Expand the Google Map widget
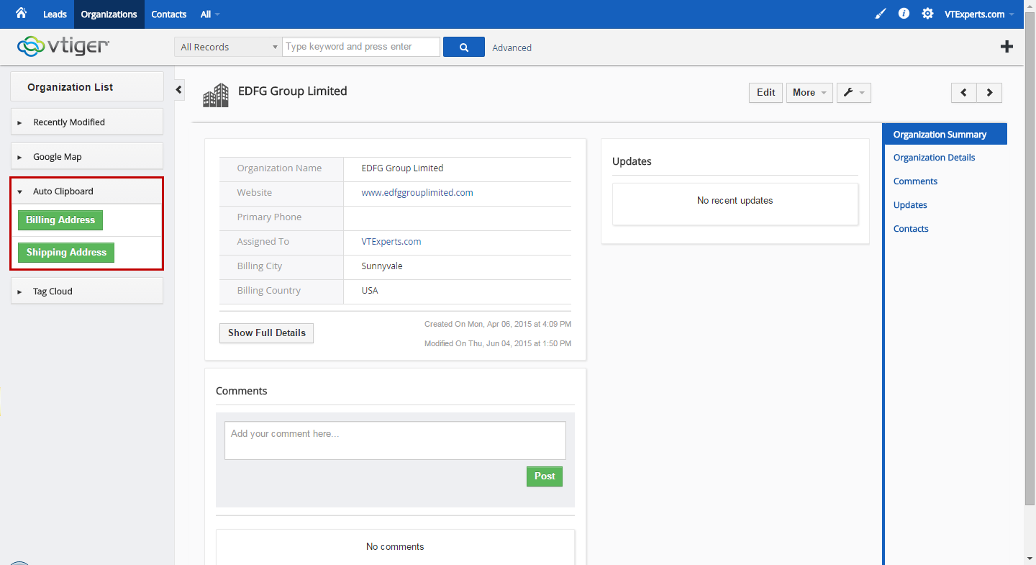1036x565 pixels. click(x=87, y=156)
